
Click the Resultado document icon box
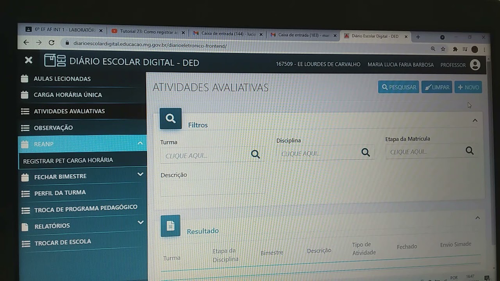click(170, 226)
